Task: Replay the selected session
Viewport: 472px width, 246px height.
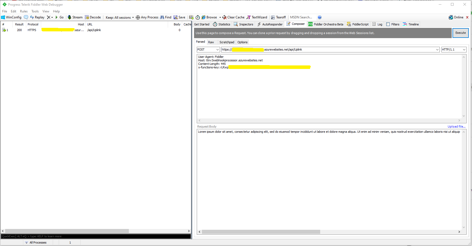Action: coord(37,17)
